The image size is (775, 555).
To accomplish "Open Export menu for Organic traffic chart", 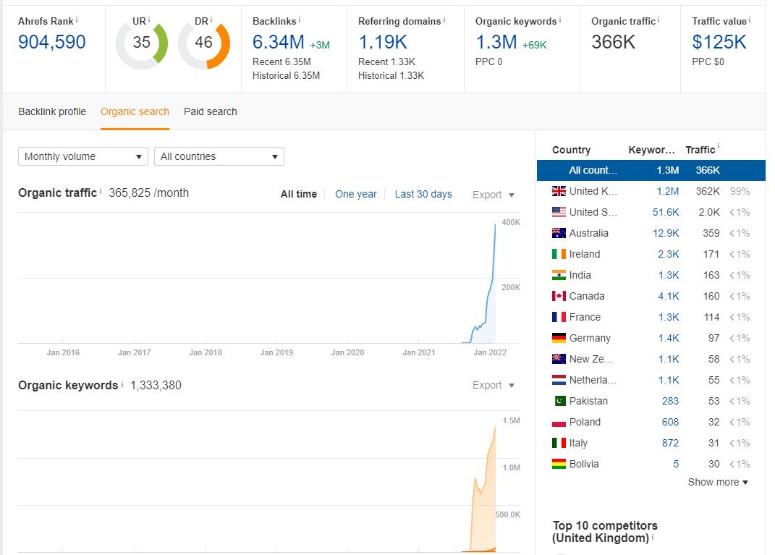I will [x=494, y=195].
